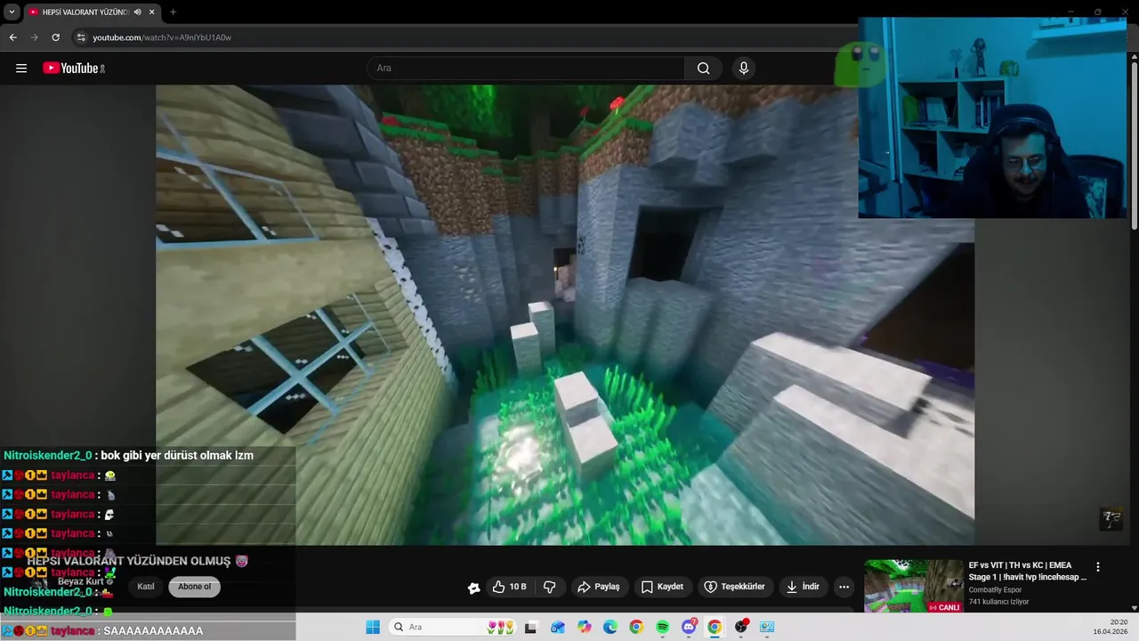
Task: Click video title HEPSİ VALORANT YÜZÜNDEN OLMUŞ
Action: 128,561
